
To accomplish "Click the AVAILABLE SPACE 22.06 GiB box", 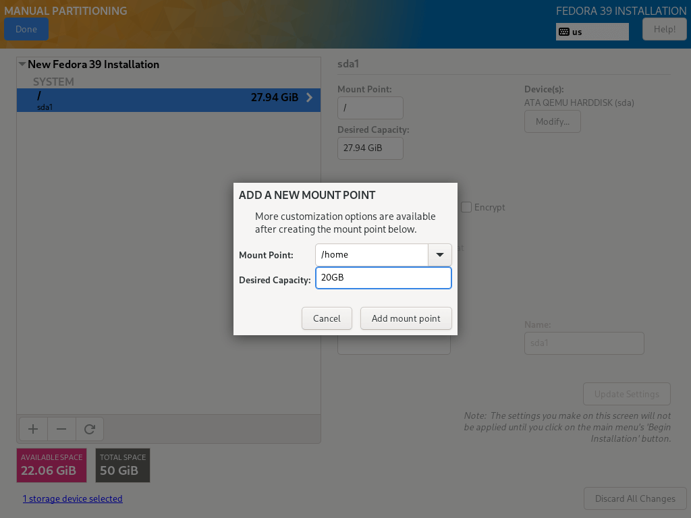I will click(x=51, y=465).
